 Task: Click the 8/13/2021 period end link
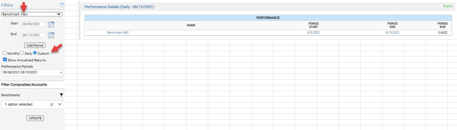[392, 32]
